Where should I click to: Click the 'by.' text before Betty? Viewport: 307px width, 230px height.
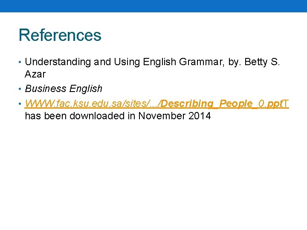pyautogui.click(x=235, y=62)
